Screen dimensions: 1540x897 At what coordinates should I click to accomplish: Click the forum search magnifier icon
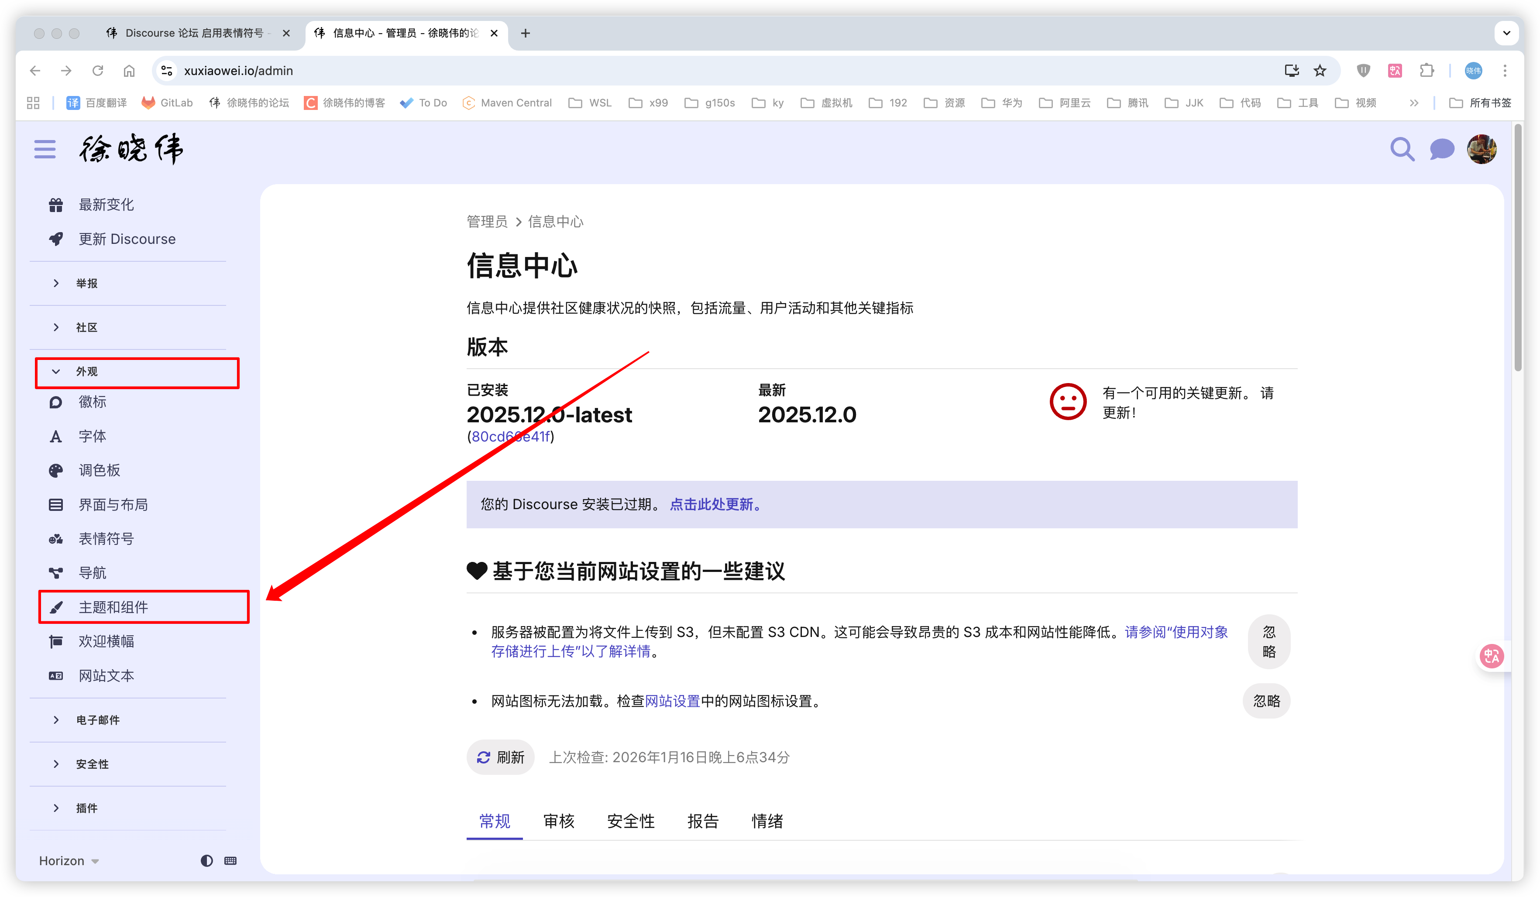[x=1402, y=149]
